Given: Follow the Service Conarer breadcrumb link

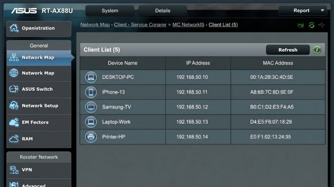Looking at the screenshot, I should (x=149, y=25).
